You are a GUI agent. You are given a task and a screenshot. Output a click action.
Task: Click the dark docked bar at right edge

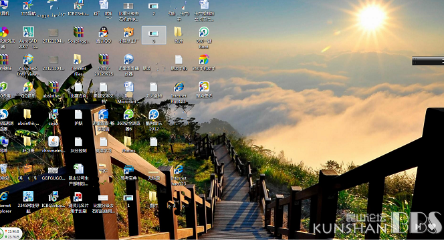[x=428, y=61]
